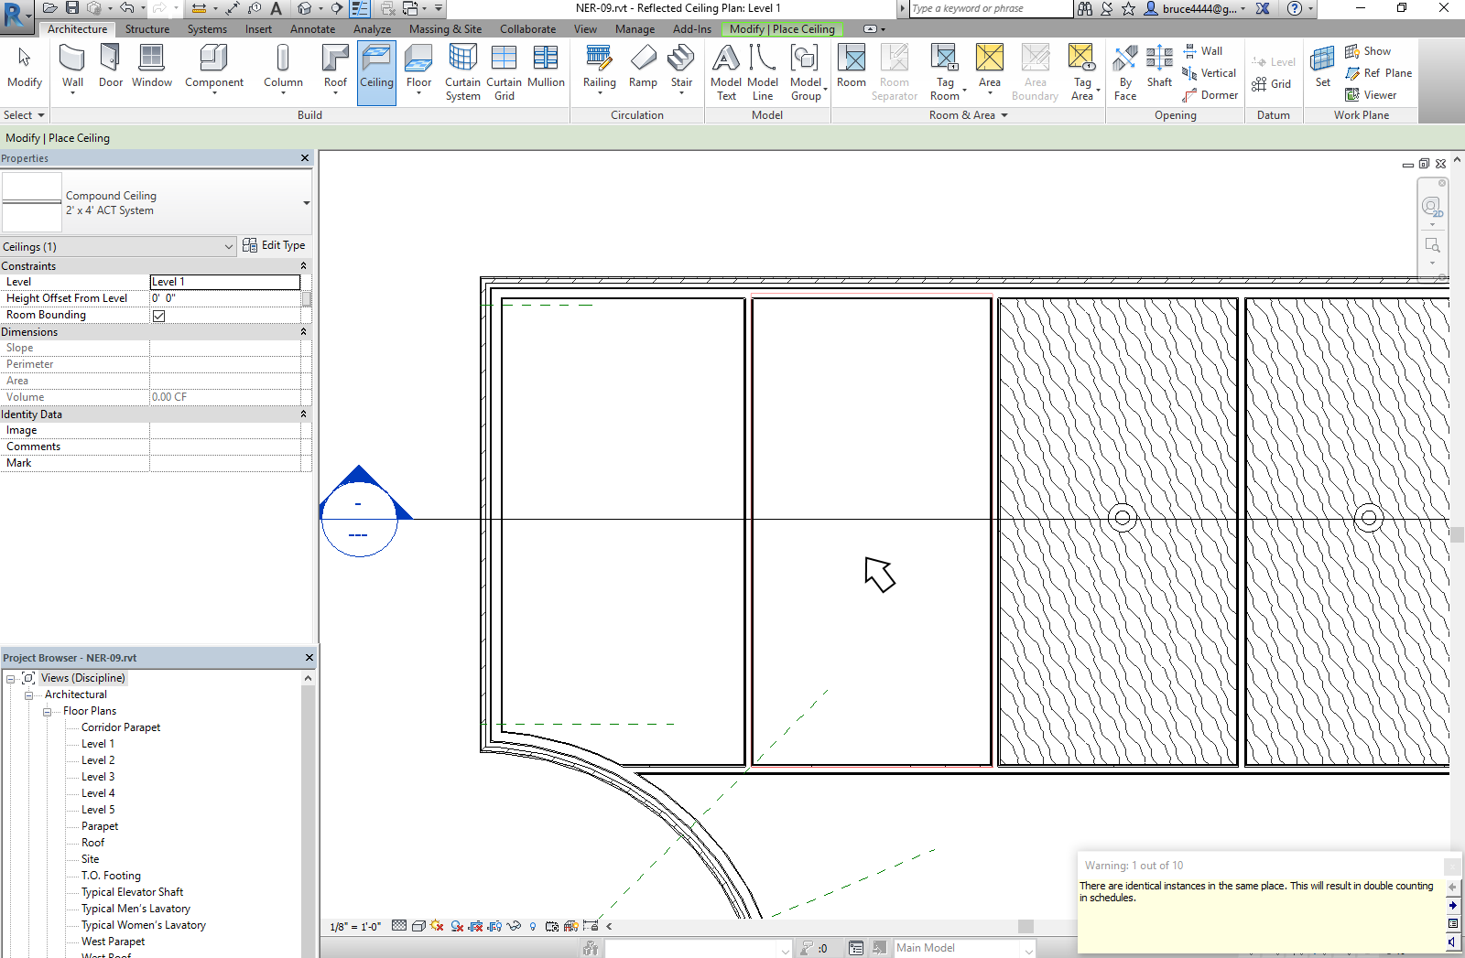The image size is (1465, 958).
Task: Toggle crop view in view control bar
Action: [475, 926]
